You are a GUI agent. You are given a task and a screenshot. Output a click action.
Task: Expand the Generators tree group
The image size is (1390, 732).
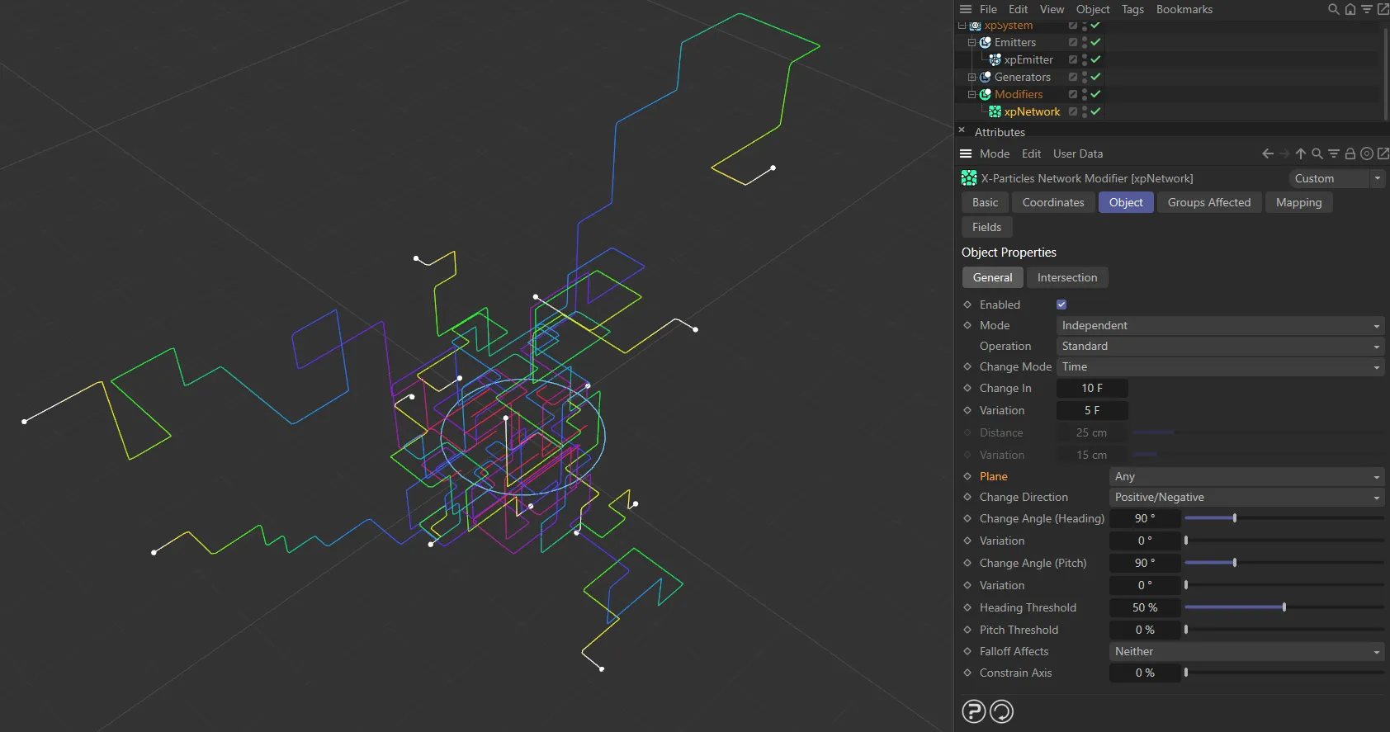(x=972, y=77)
